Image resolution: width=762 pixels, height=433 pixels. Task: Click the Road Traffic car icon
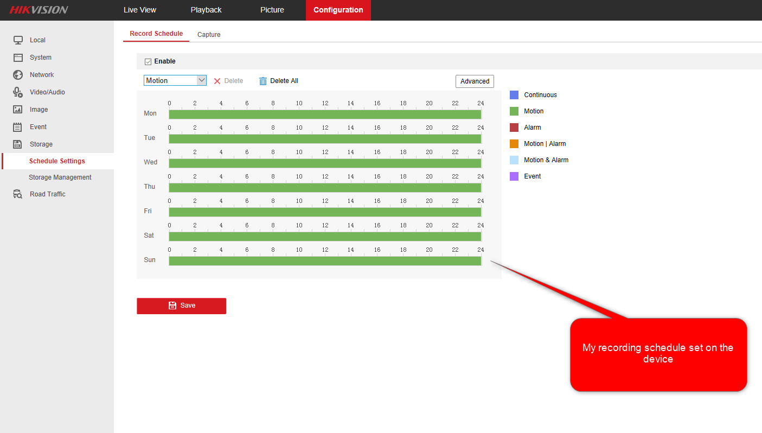(18, 194)
